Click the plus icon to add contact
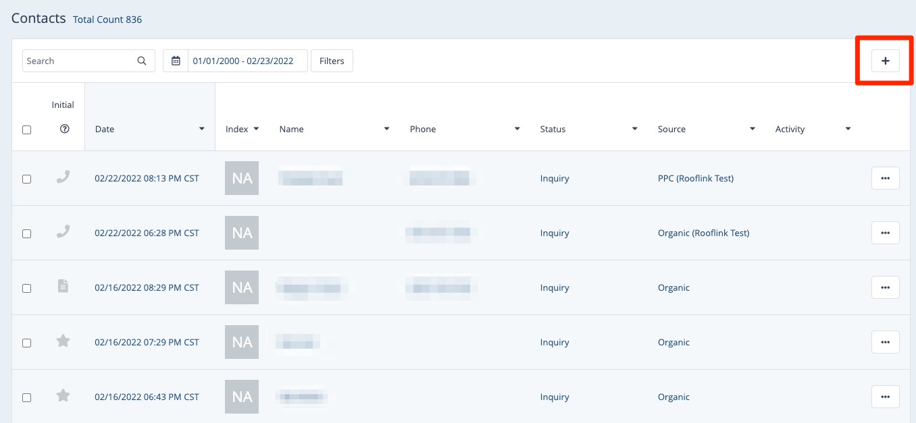 pyautogui.click(x=885, y=61)
